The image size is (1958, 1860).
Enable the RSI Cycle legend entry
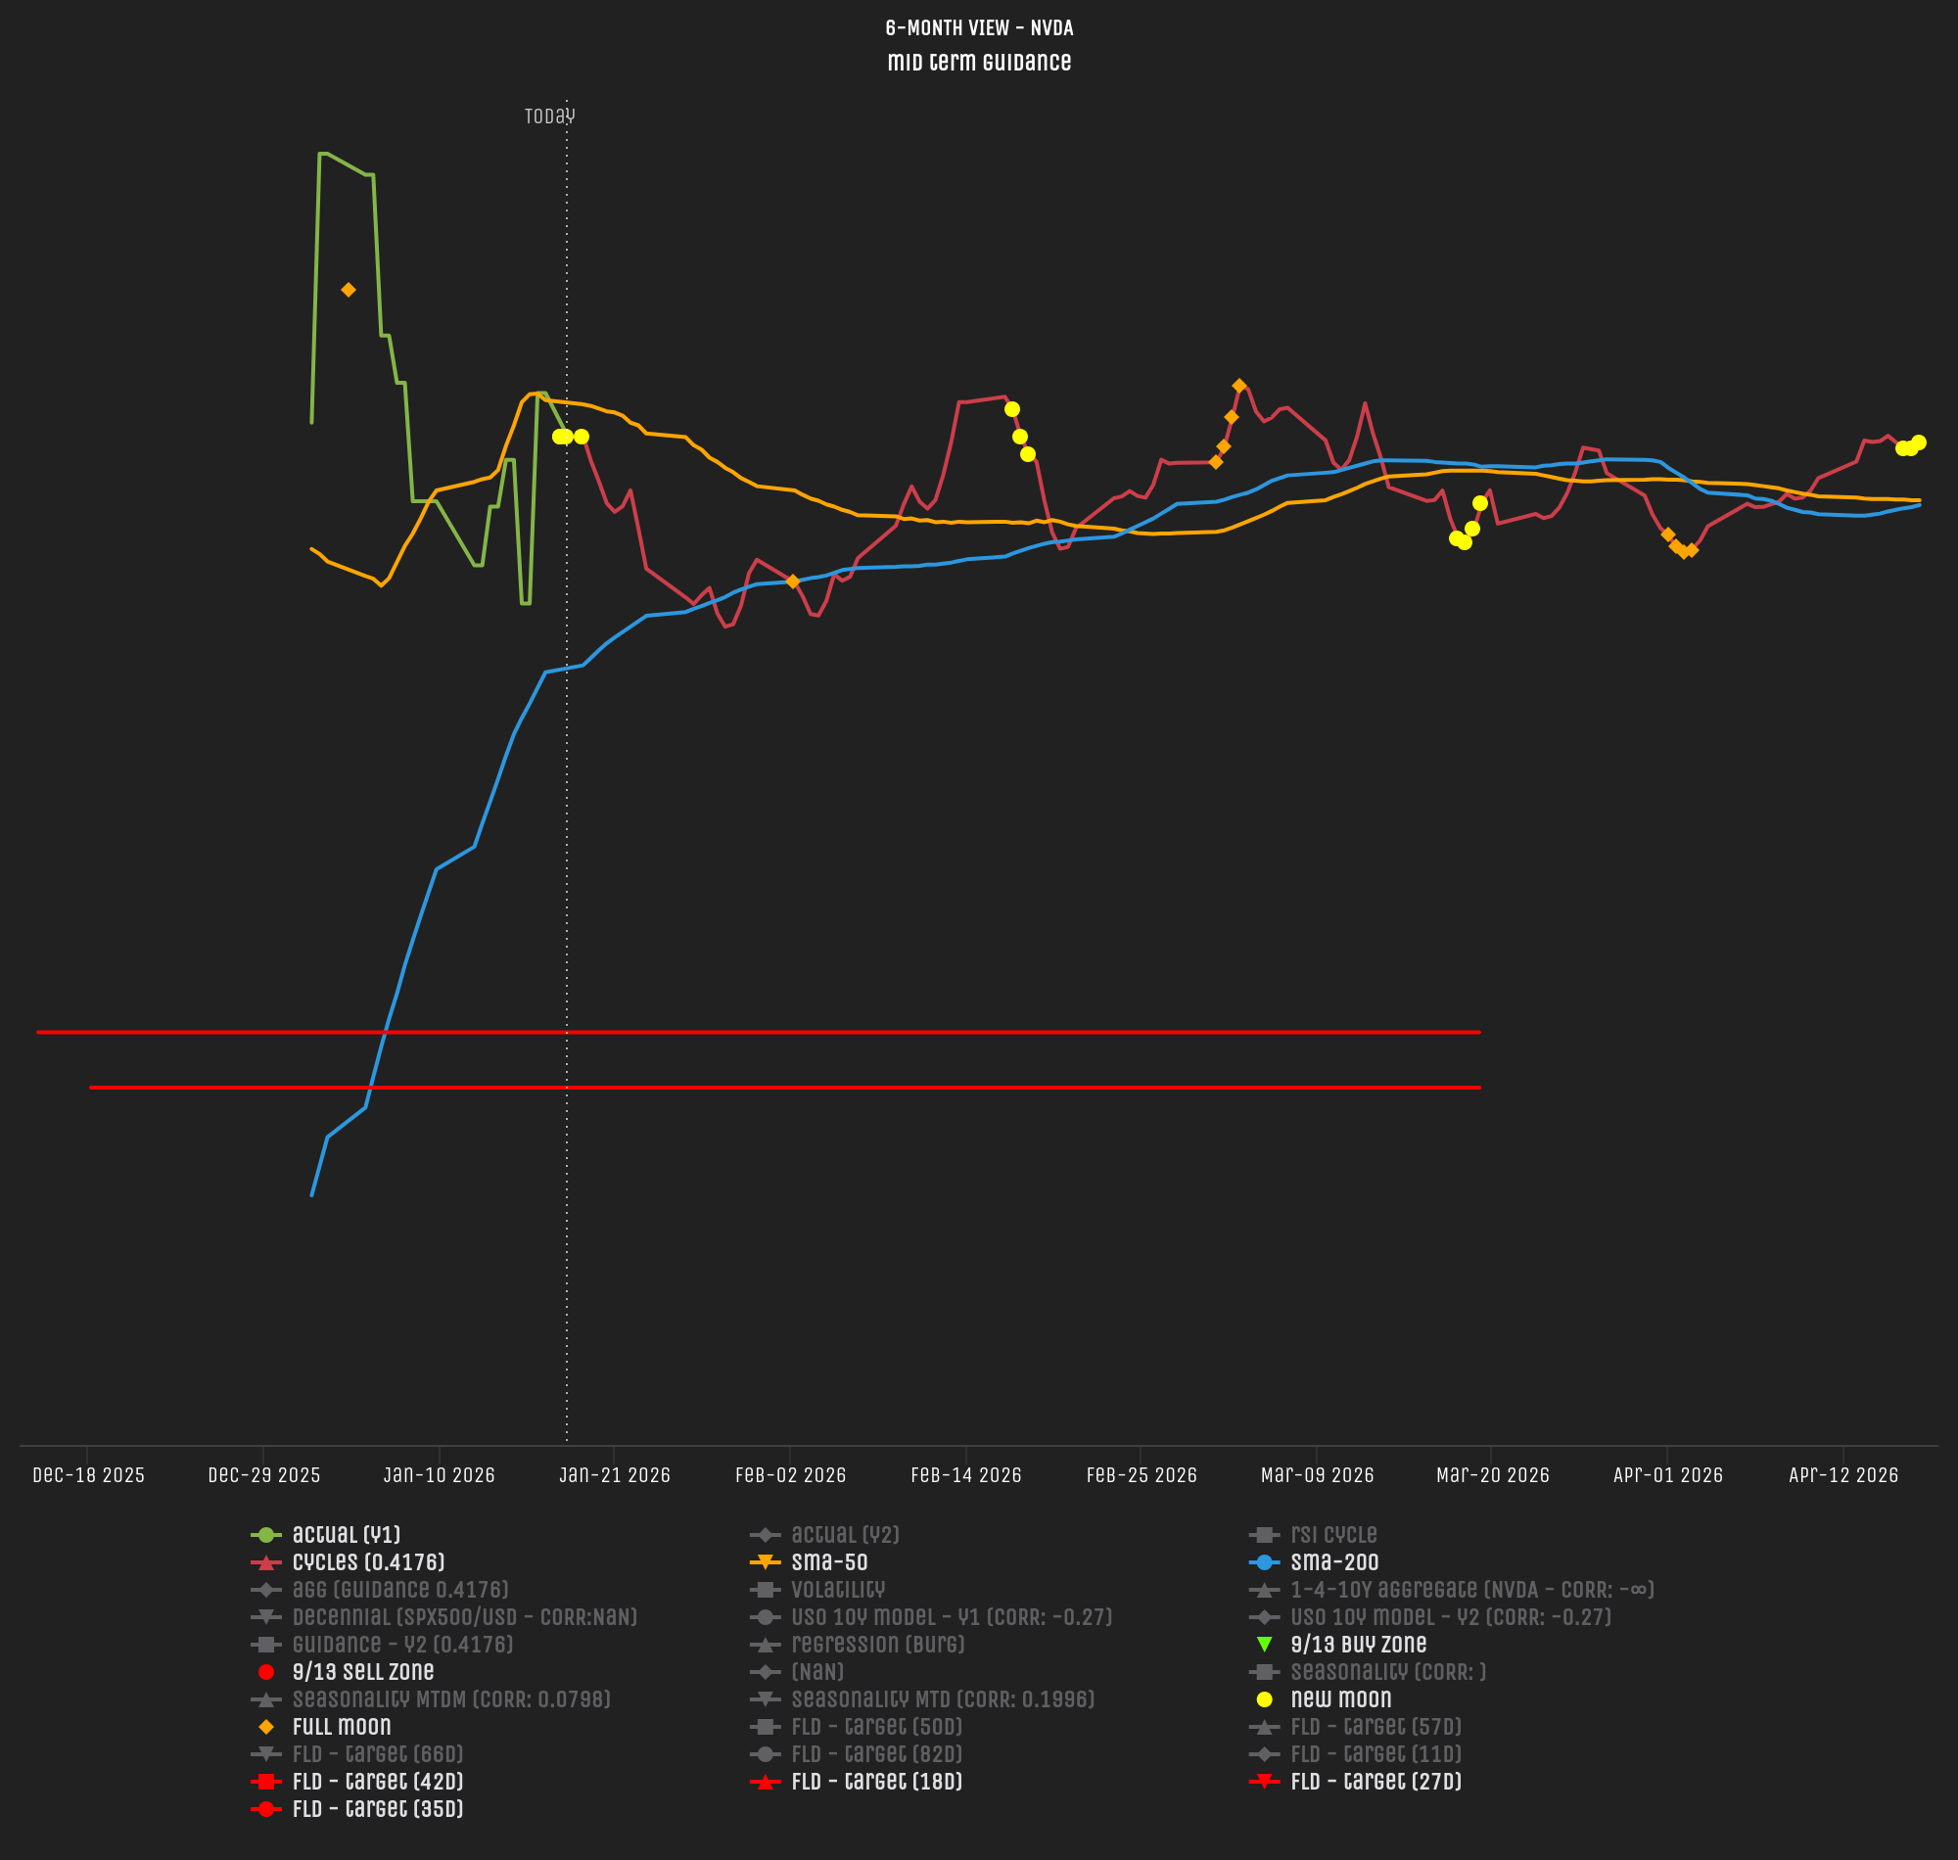(x=1332, y=1535)
